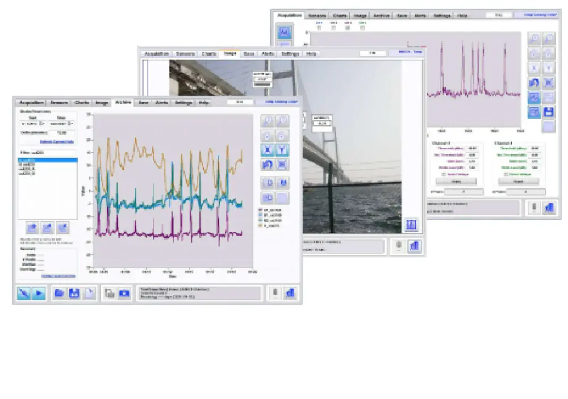Click the play button in the Archive window
This screenshot has height=399, width=568.
[x=38, y=293]
